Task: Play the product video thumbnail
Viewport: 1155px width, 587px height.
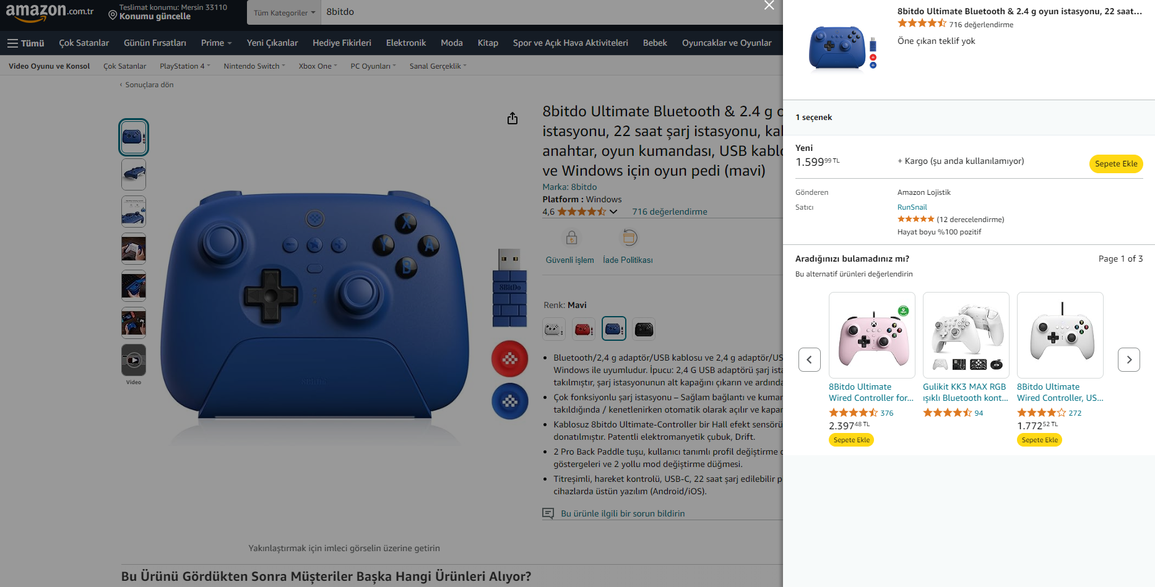Action: pyautogui.click(x=134, y=360)
